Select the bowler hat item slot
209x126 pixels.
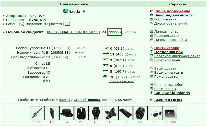coord(66,113)
